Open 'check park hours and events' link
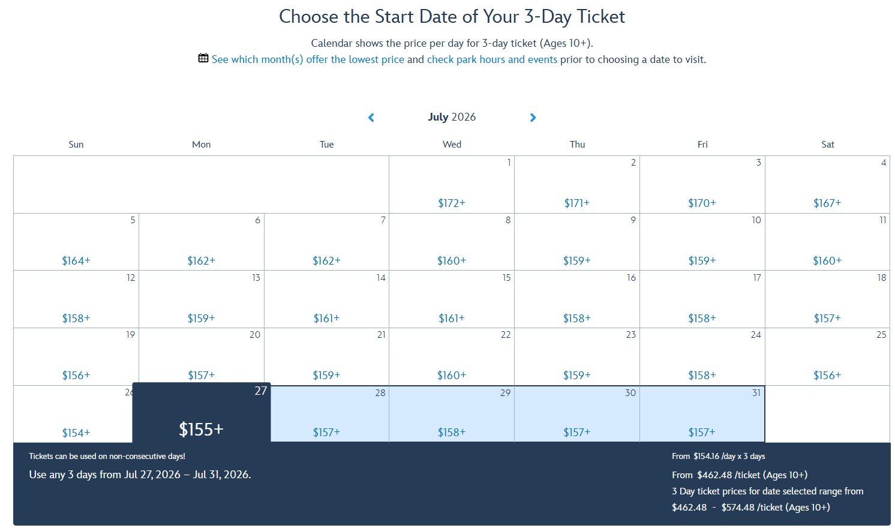Image resolution: width=895 pixels, height=531 pixels. point(492,59)
